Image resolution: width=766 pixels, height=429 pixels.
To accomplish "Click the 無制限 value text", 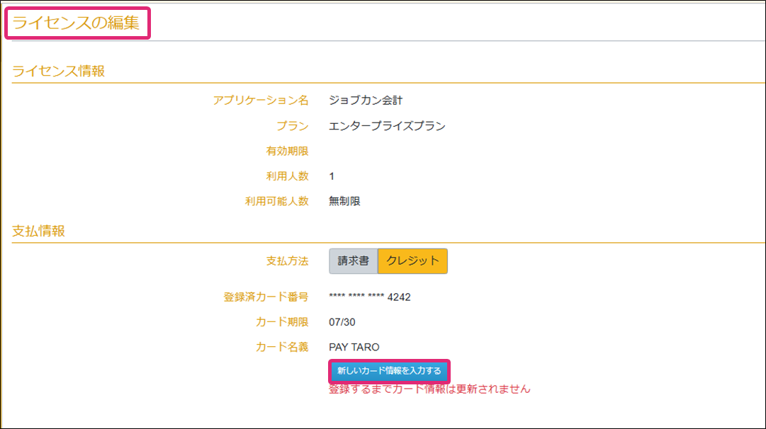I will [x=345, y=201].
